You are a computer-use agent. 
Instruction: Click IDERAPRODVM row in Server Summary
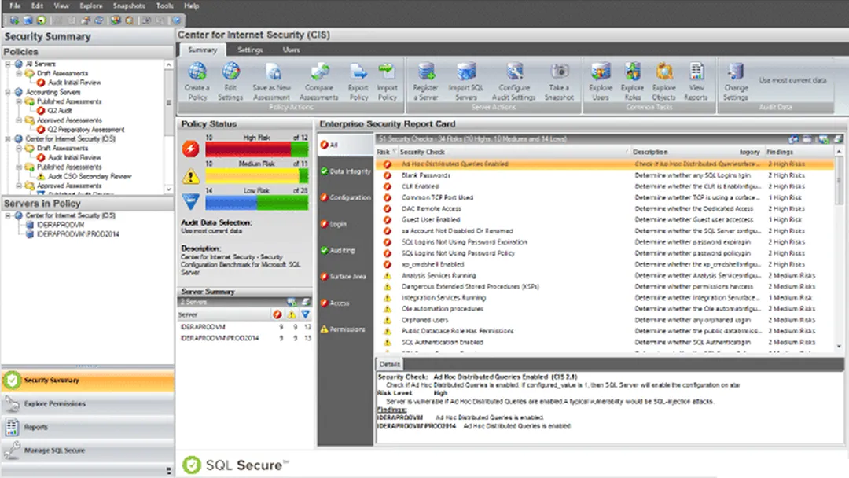tap(245, 327)
